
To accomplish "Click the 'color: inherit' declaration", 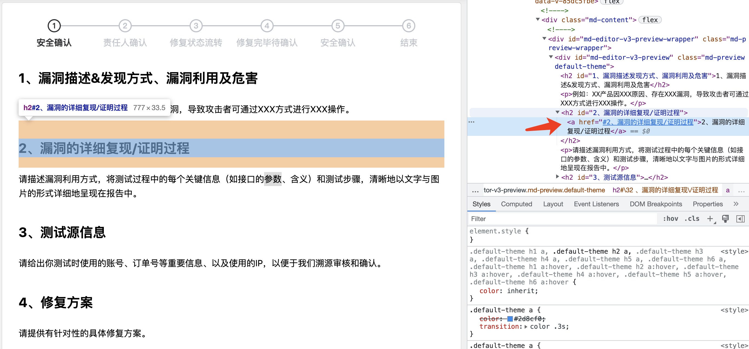I will coord(508,291).
